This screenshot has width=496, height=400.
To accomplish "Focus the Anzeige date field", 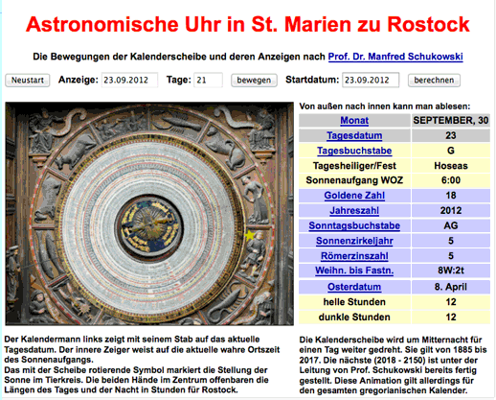I will tap(129, 80).
